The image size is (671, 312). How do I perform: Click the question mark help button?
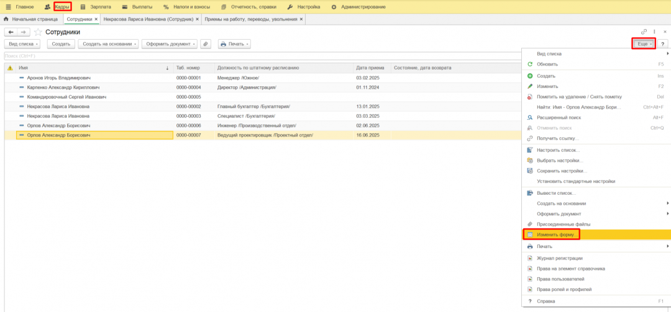pyautogui.click(x=662, y=44)
